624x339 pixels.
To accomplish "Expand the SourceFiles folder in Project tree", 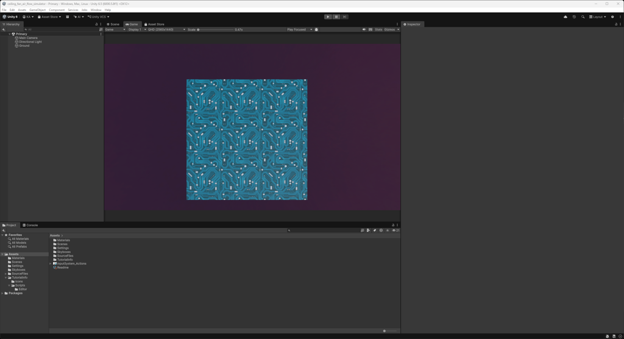I will point(5,274).
